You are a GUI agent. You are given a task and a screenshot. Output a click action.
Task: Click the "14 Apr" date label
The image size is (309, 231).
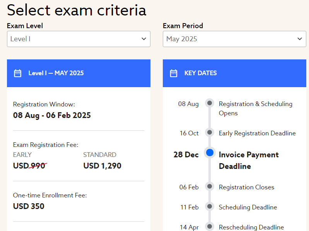[189, 227]
